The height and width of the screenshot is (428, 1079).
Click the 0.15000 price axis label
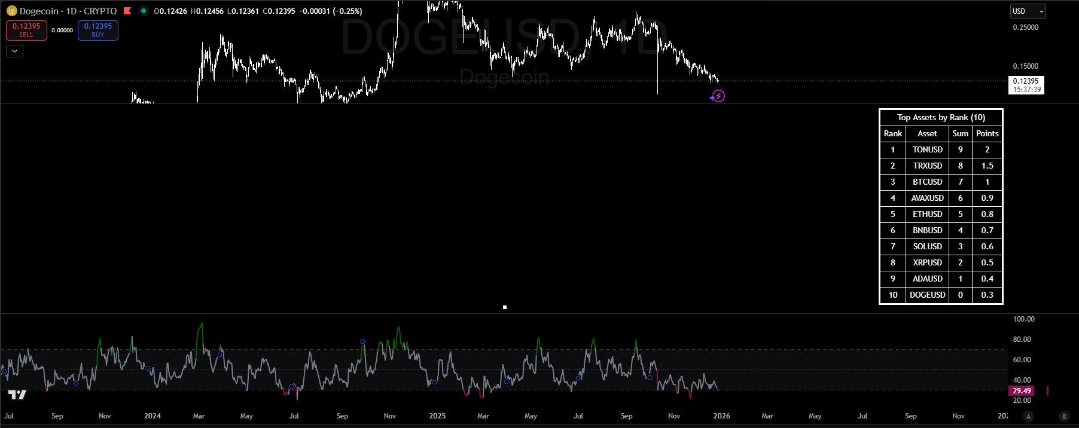point(1026,66)
